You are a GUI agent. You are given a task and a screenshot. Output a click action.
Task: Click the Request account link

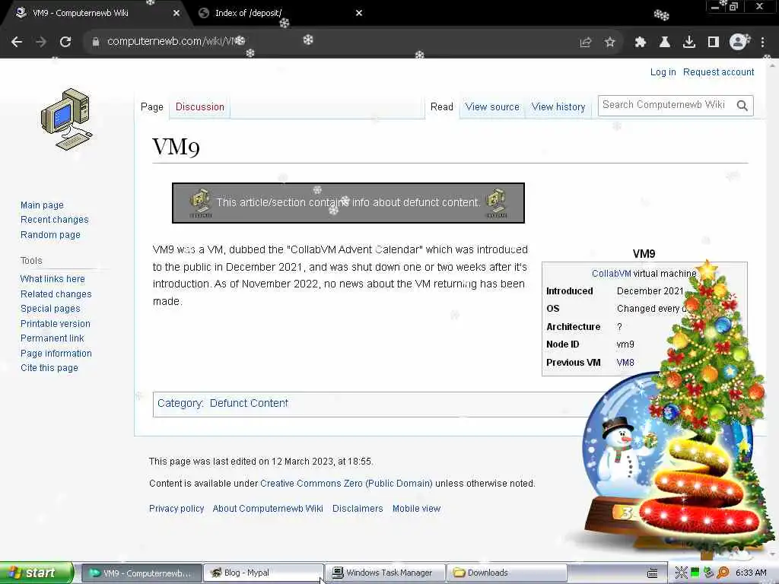click(718, 72)
